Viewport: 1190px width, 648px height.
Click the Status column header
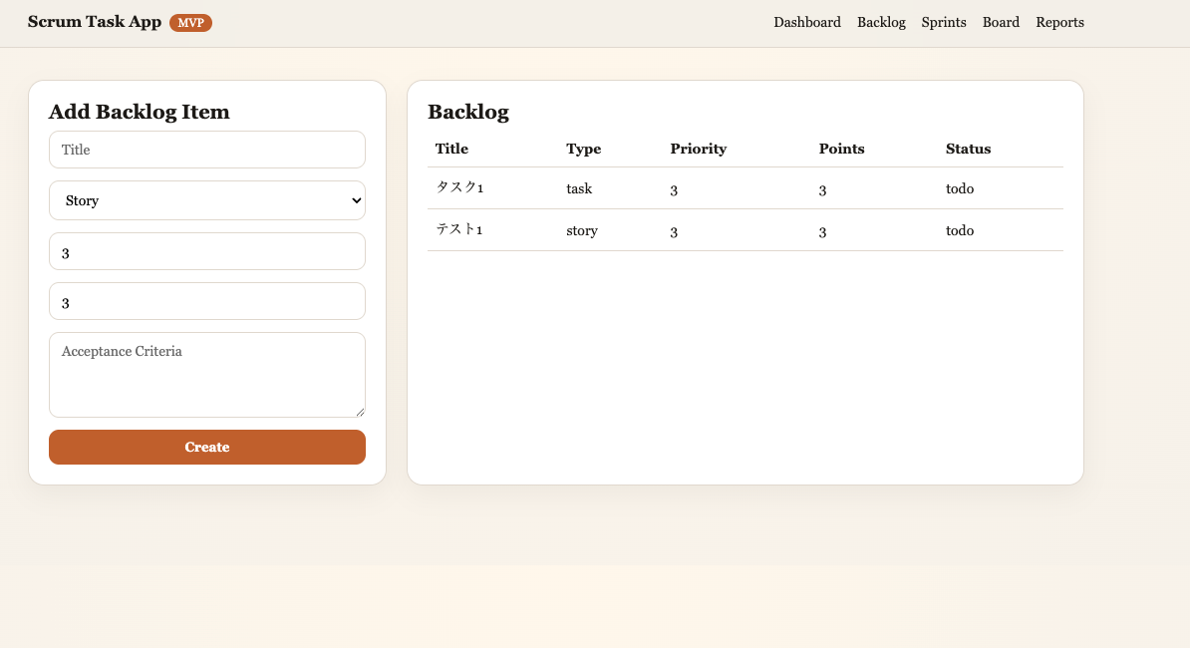[968, 149]
